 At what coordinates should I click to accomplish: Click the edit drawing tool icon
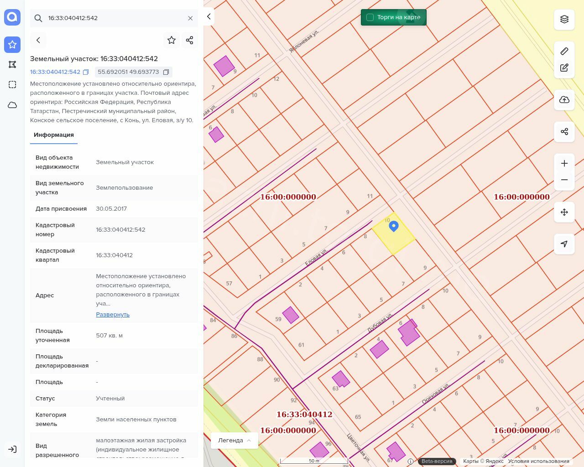click(x=564, y=67)
